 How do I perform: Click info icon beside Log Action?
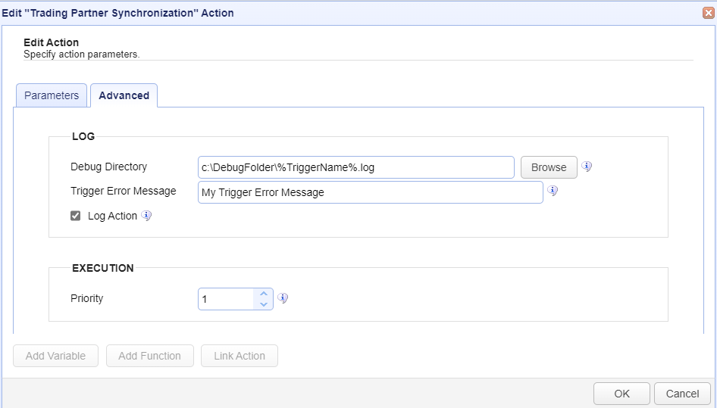pyautogui.click(x=146, y=216)
